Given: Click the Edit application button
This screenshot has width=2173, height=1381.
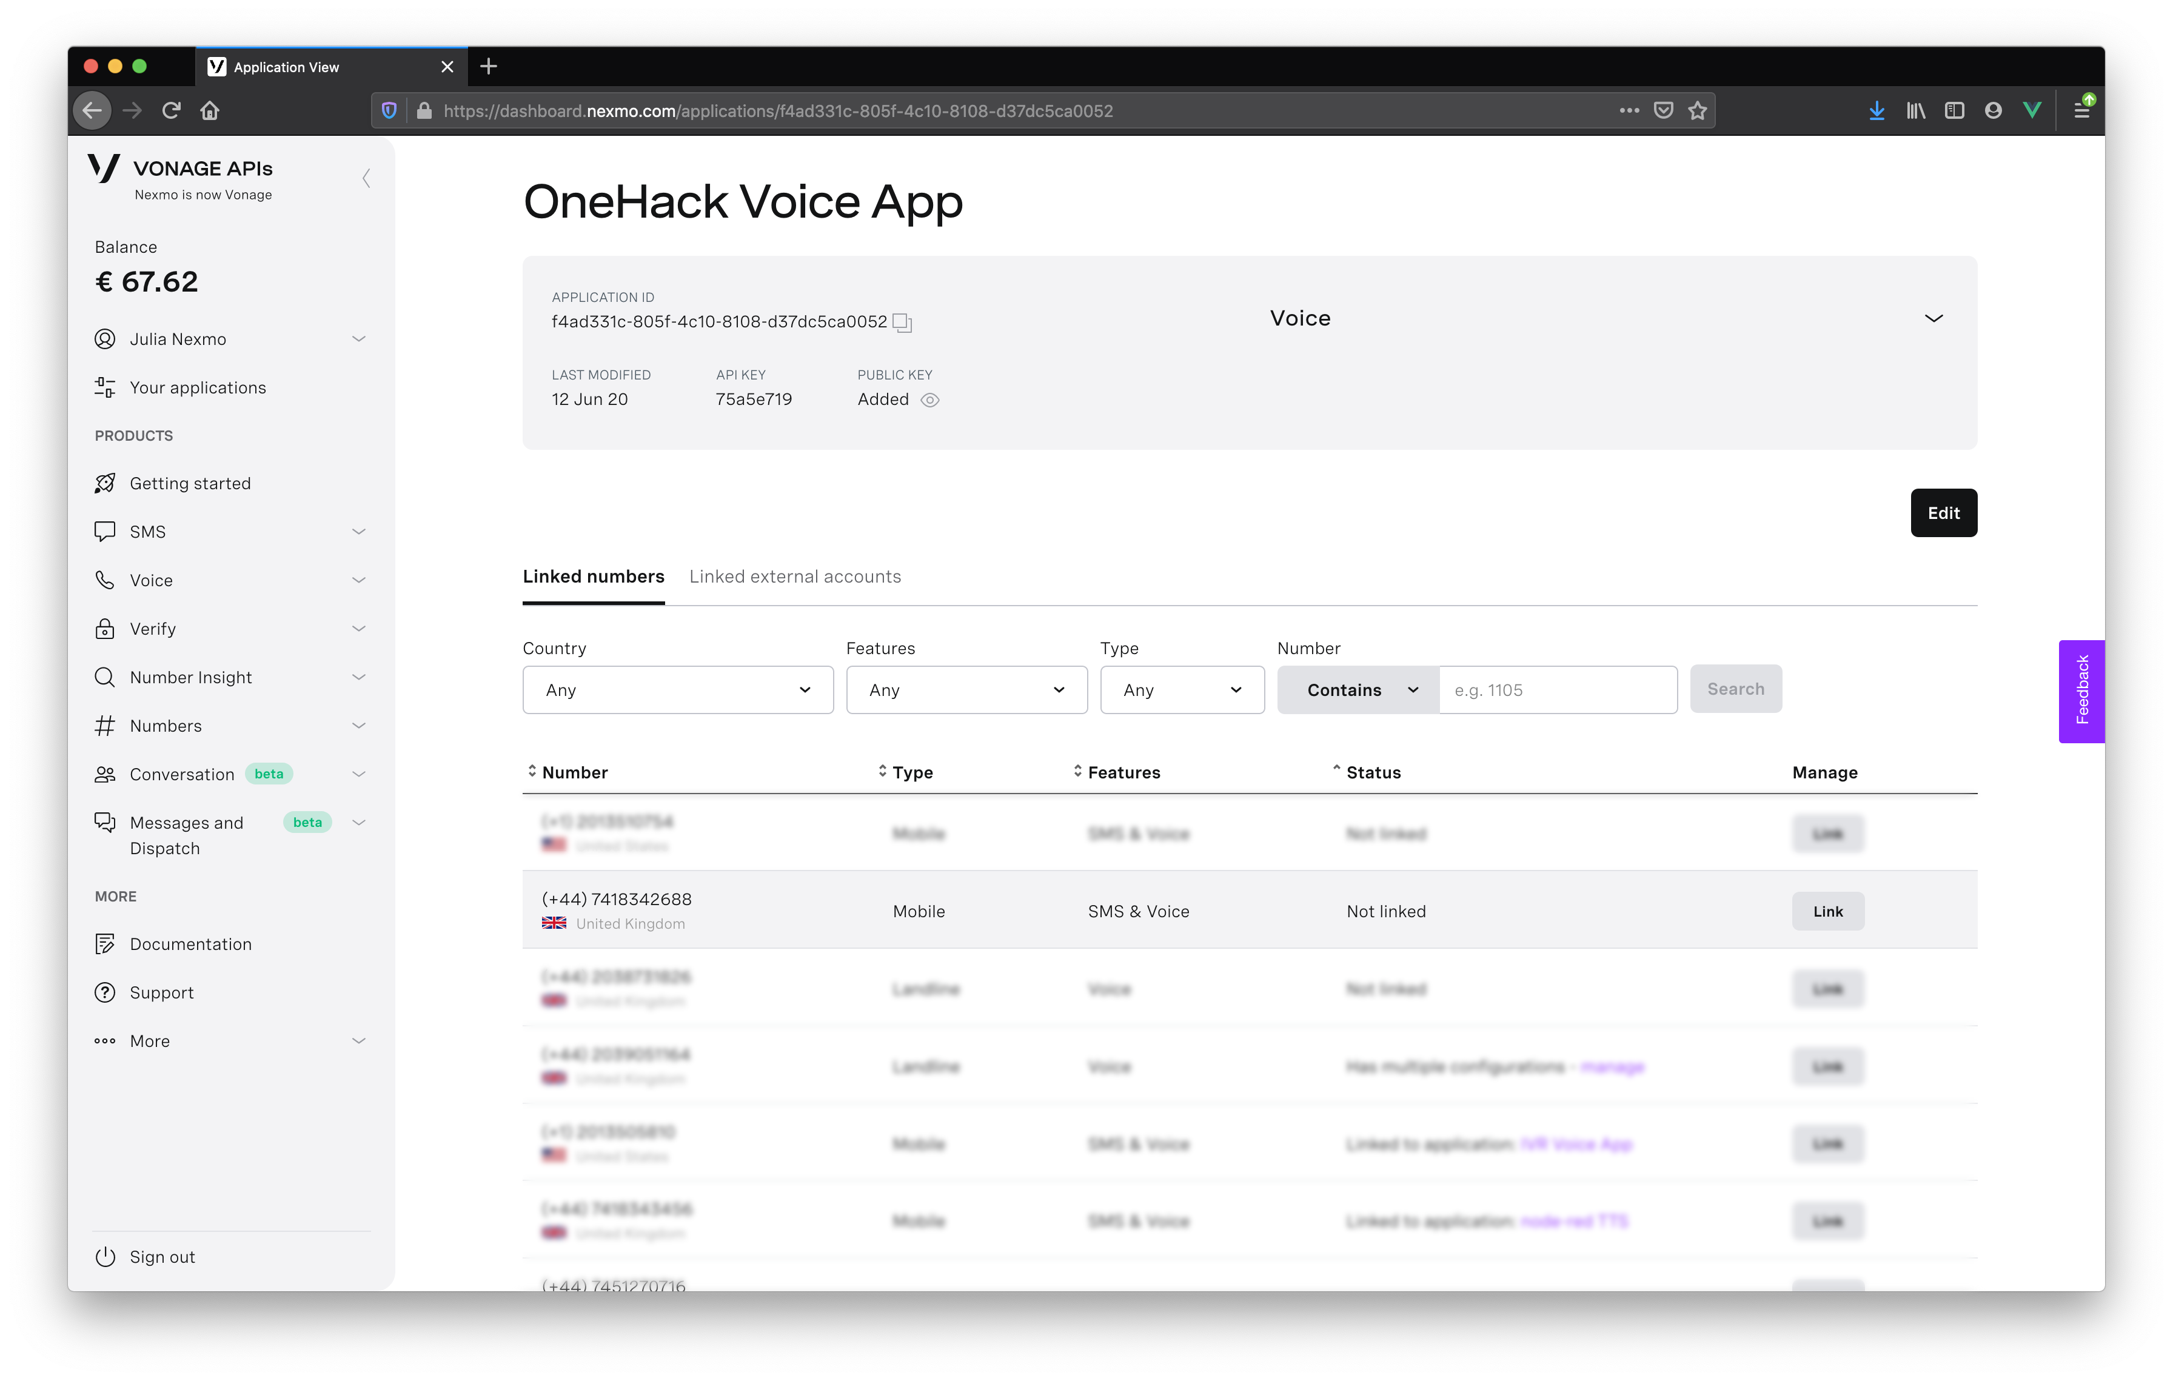Looking at the screenshot, I should [x=1943, y=512].
